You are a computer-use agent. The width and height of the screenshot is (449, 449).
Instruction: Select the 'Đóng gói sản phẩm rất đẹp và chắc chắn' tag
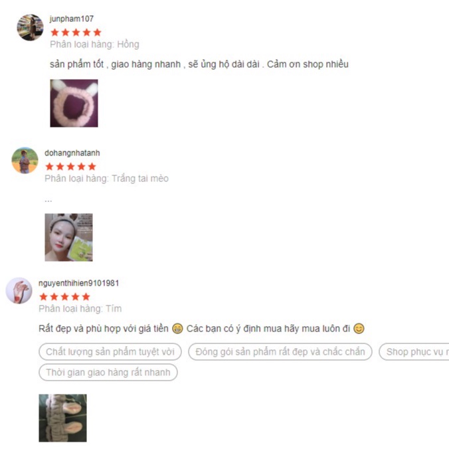(280, 351)
